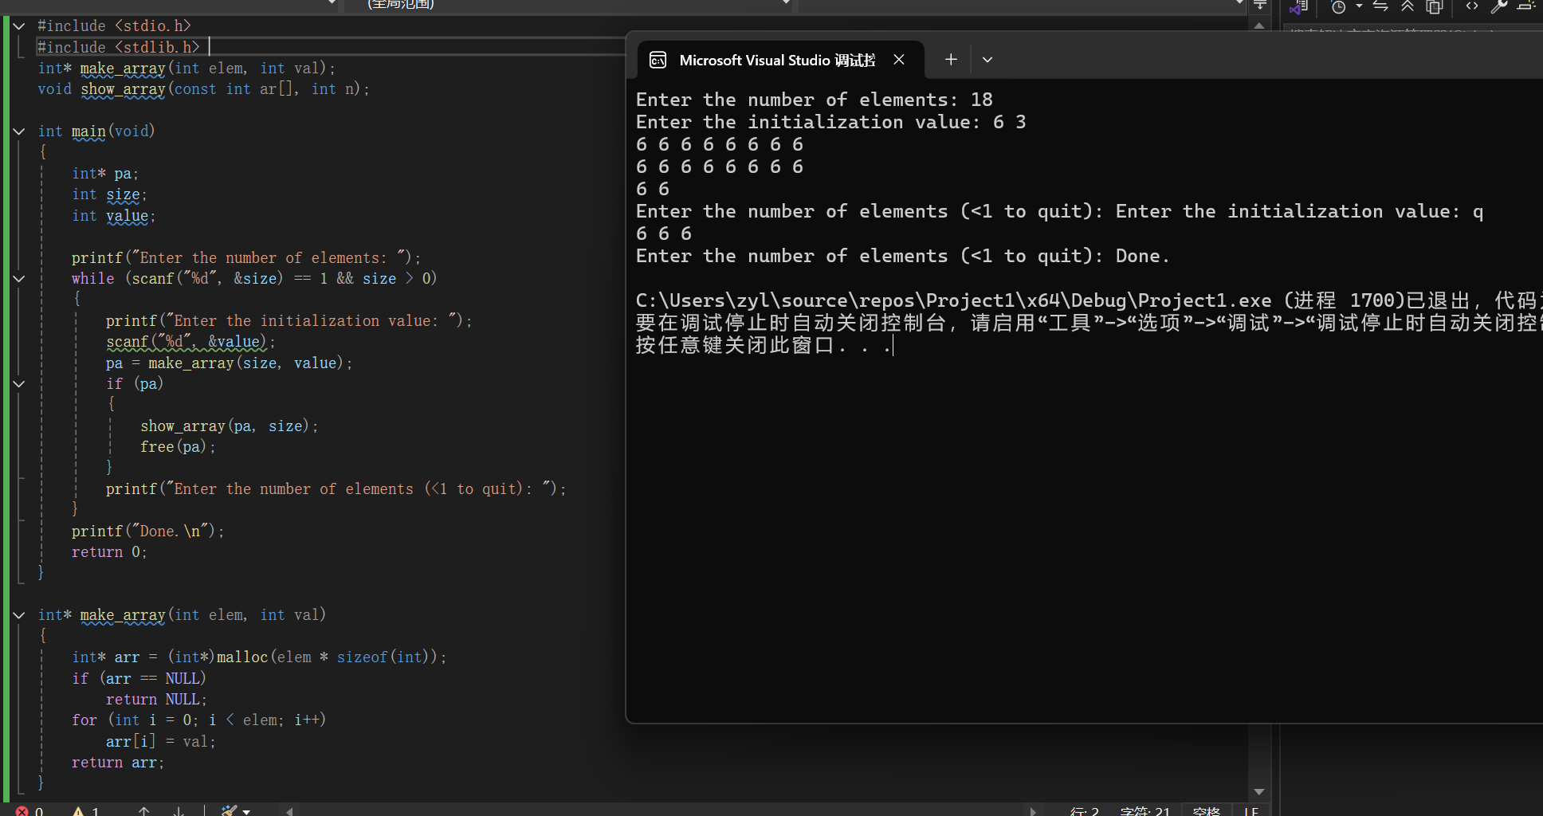Open the dropdown arrow beside the clock icon
Screen dimensions: 1543x816
coord(1359,6)
